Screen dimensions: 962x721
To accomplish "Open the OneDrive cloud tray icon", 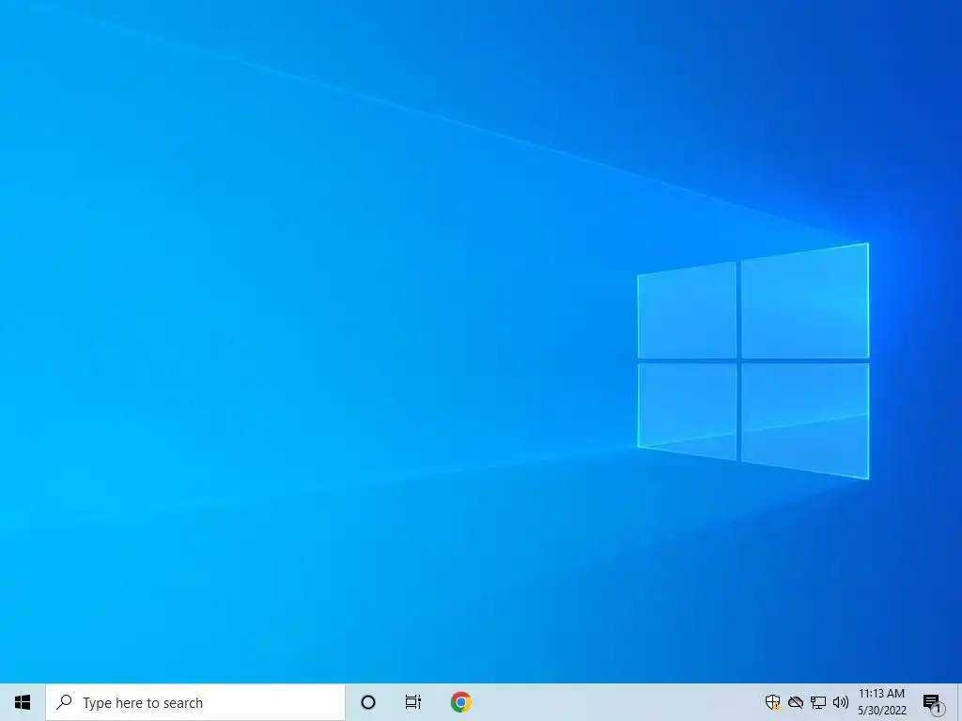I will (796, 702).
